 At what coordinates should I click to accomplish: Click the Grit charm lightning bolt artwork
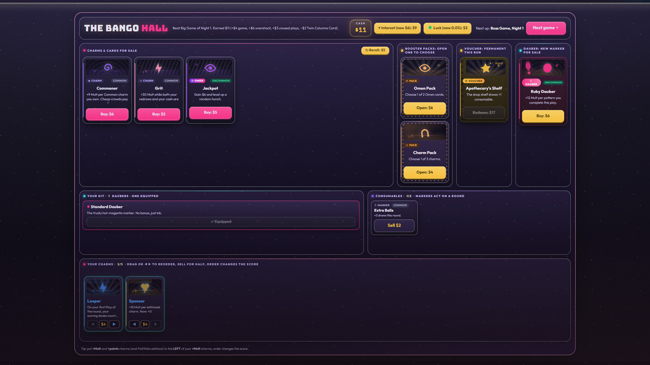click(x=159, y=67)
